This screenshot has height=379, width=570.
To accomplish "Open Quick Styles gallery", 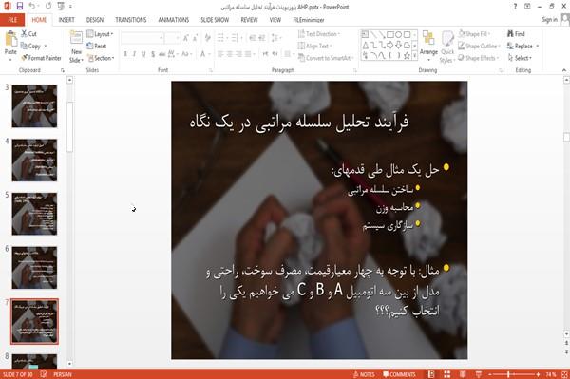I will (x=447, y=47).
